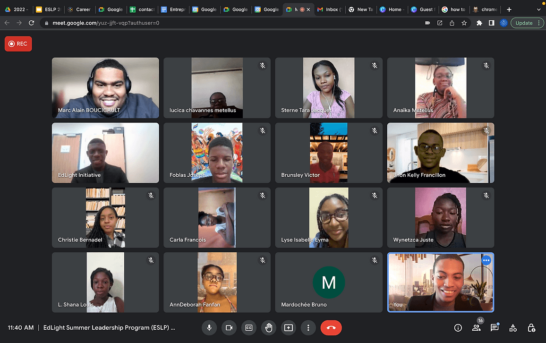546x343 pixels.
Task: Open host controls with the lock icon
Action: [x=531, y=327]
